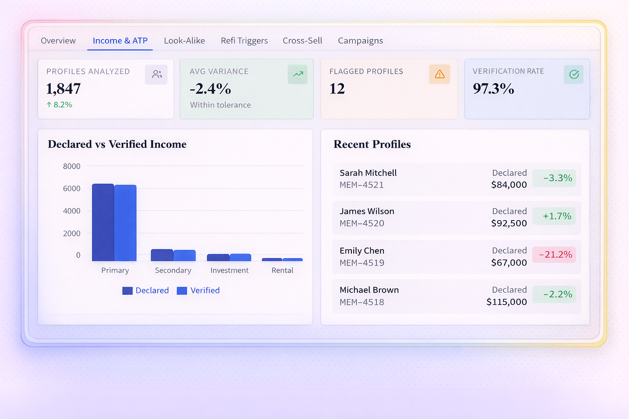Viewport: 629px width, 419px height.
Task: Click the Recent Profiles heading
Action: click(372, 144)
